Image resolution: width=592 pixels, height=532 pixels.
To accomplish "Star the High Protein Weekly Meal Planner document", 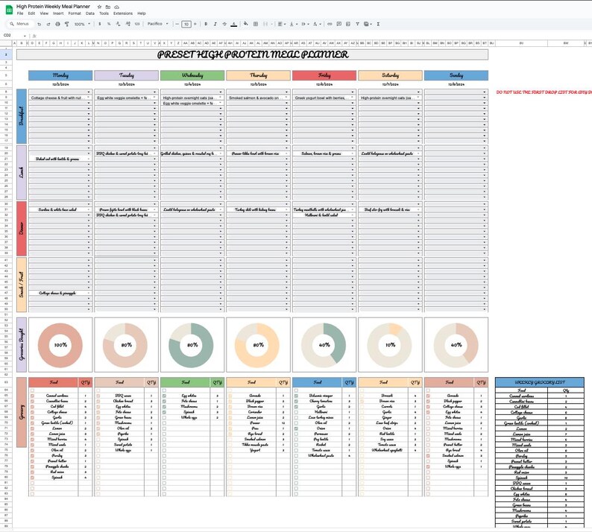I will [x=99, y=7].
